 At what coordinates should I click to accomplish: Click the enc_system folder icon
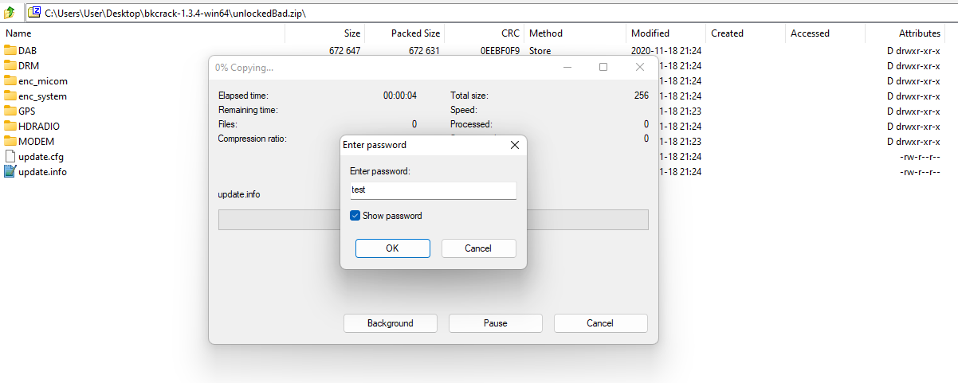10,96
